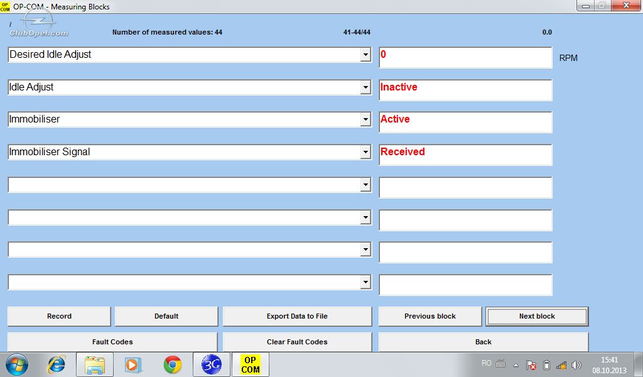Expand the fifth empty parameter dropdown
643x377 pixels.
pyautogui.click(x=365, y=185)
